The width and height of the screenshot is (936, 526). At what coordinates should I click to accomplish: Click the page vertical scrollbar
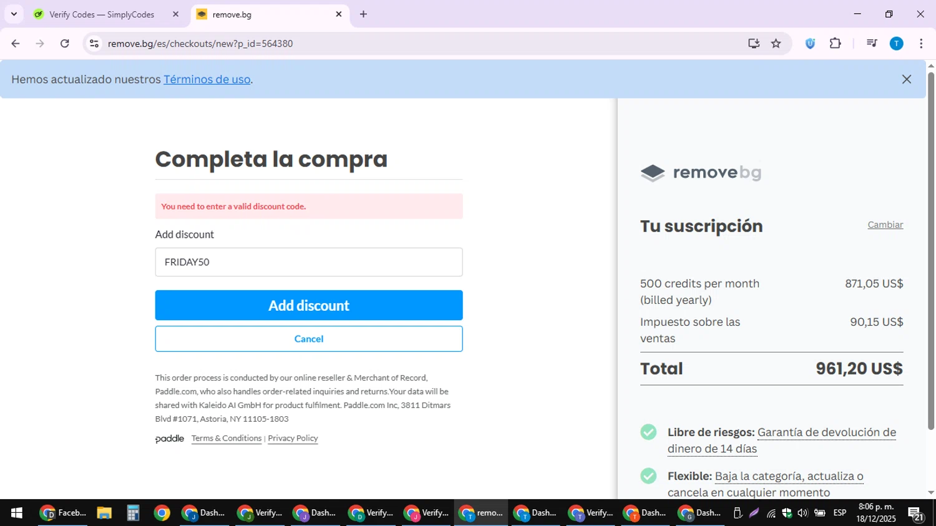(x=931, y=250)
